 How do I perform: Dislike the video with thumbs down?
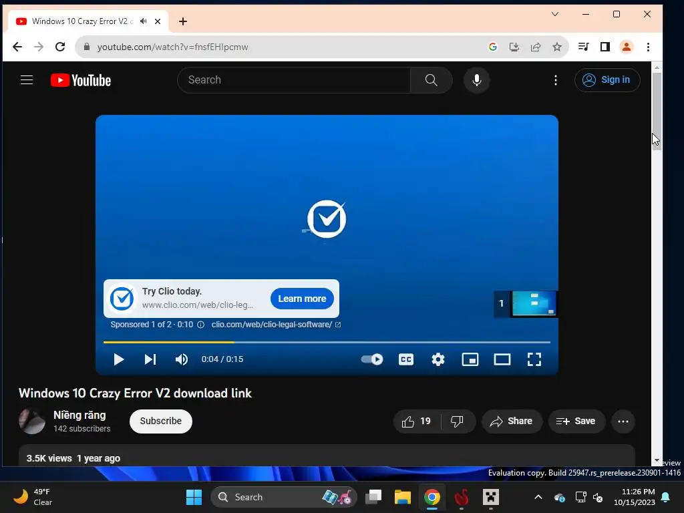point(457,421)
